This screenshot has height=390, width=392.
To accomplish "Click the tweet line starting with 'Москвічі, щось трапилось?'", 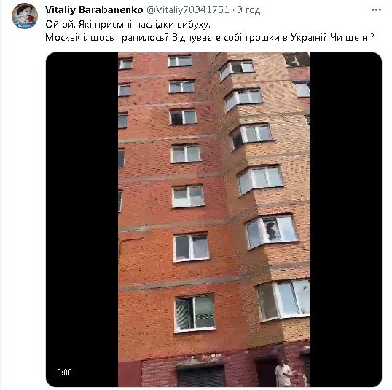I will [x=210, y=37].
